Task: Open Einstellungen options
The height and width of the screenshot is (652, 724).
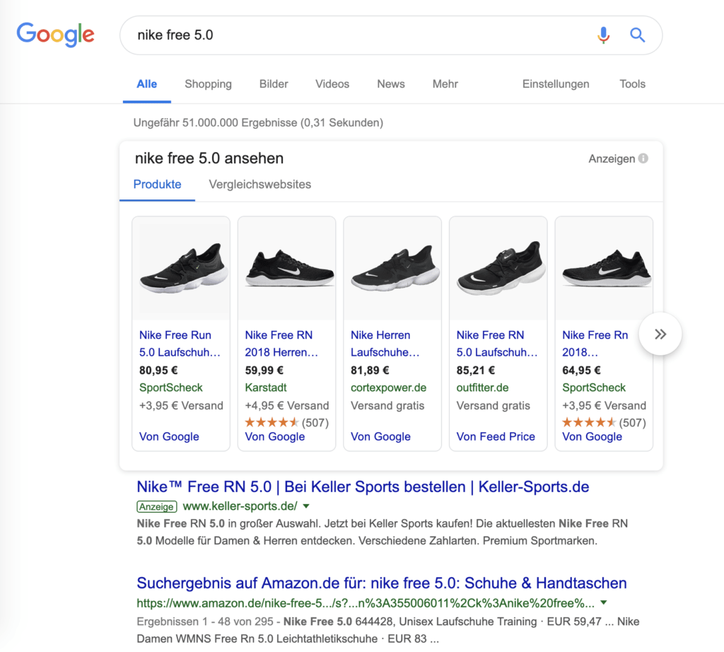Action: coord(556,84)
